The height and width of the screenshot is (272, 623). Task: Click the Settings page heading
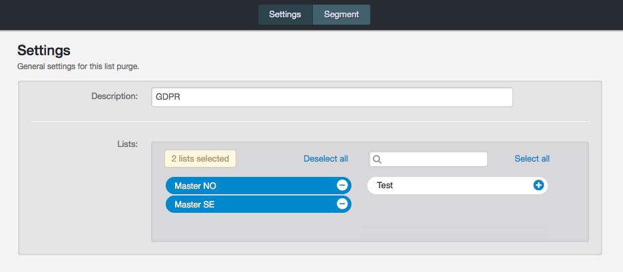[44, 50]
